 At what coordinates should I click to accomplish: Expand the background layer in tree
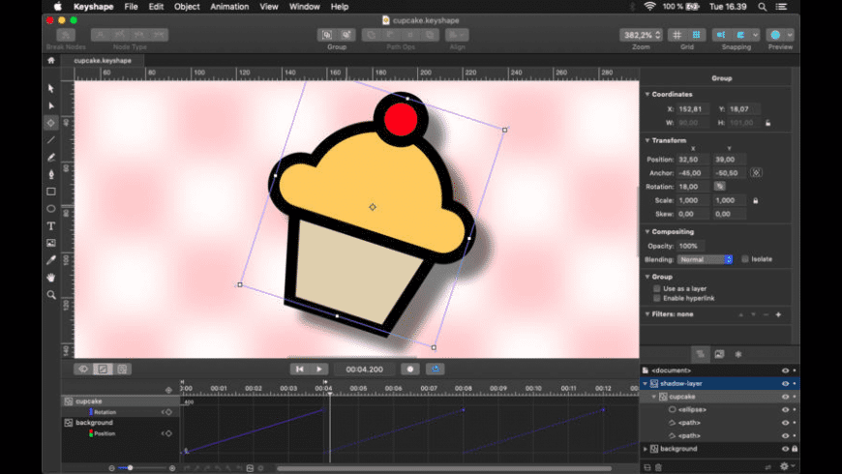(646, 449)
